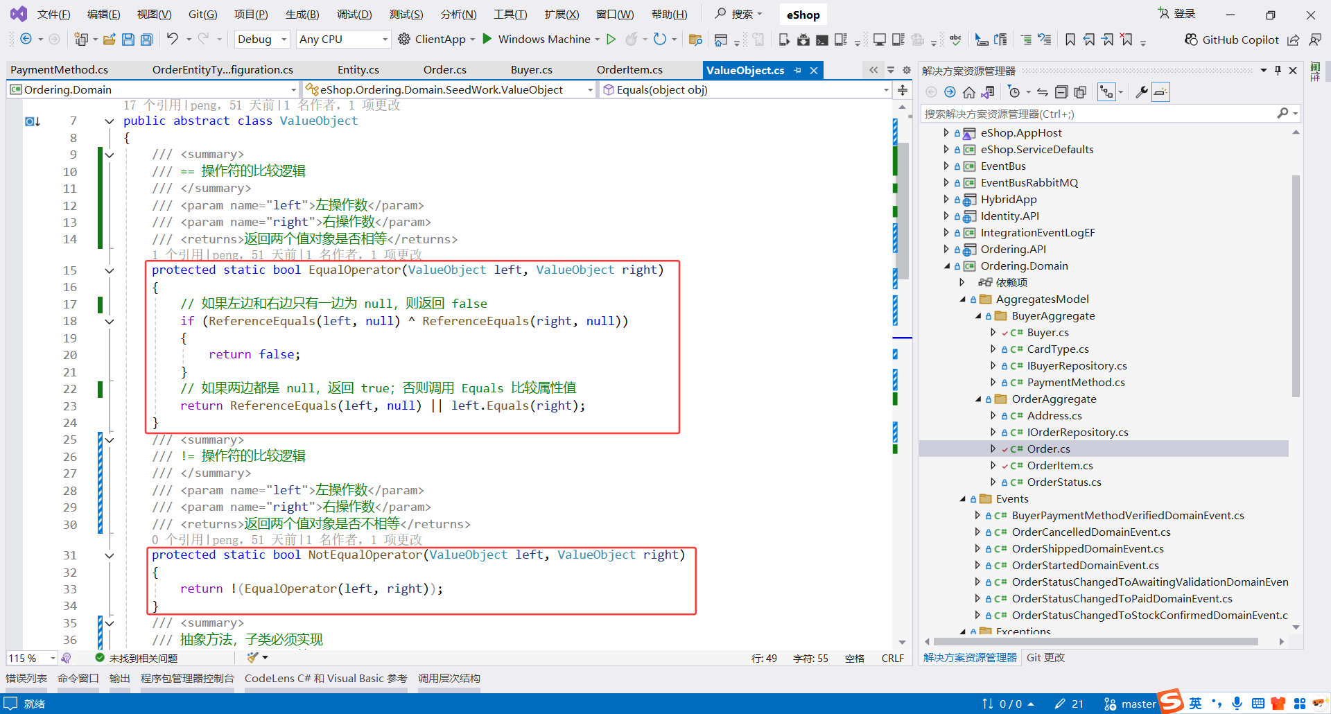The width and height of the screenshot is (1331, 714).
Task: Click the microphone icon in the input bar
Action: (1237, 704)
